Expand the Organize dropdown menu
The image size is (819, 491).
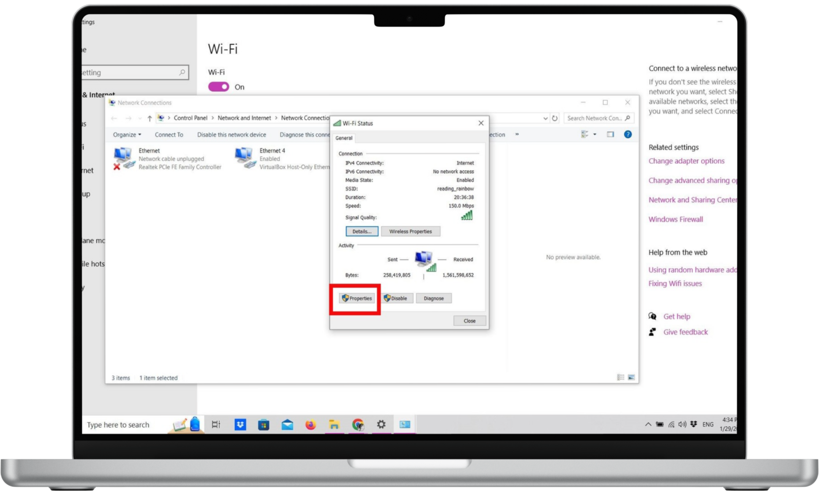(127, 135)
